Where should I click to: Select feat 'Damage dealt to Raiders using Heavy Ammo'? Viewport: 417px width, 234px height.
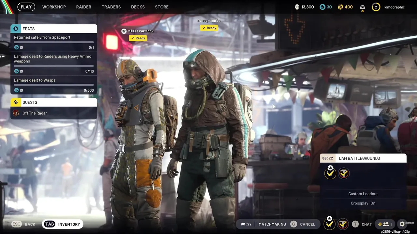[x=54, y=64]
